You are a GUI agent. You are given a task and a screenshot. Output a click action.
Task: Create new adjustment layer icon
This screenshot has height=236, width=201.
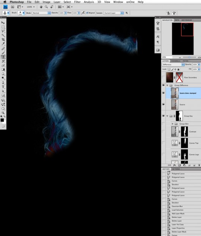(x=184, y=165)
